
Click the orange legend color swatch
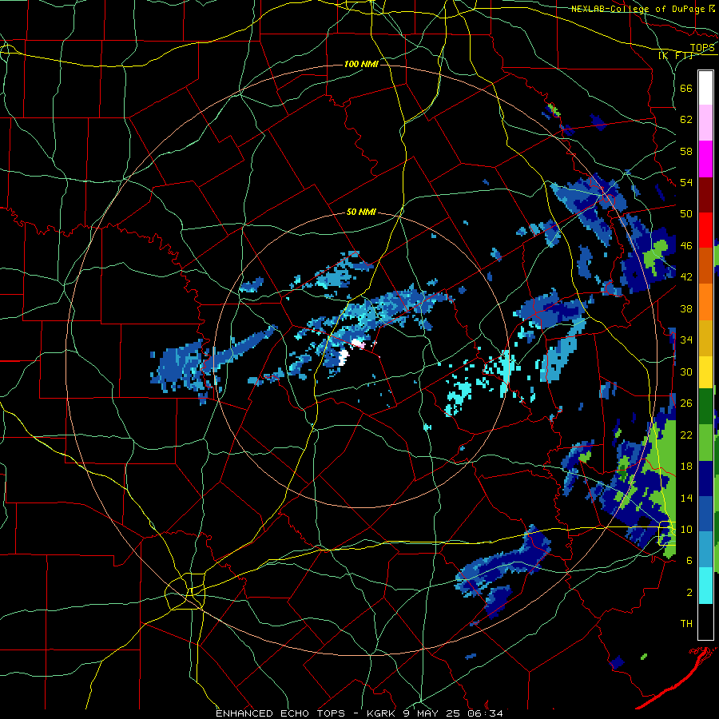click(705, 302)
